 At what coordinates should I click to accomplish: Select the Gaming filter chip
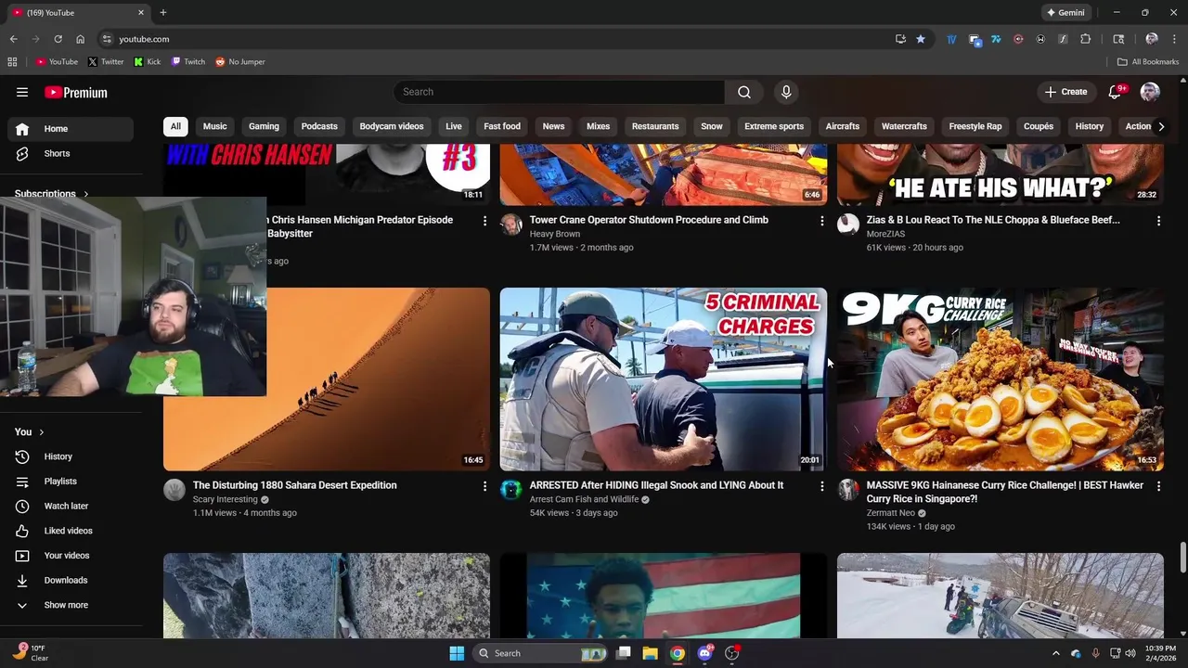[264, 126]
